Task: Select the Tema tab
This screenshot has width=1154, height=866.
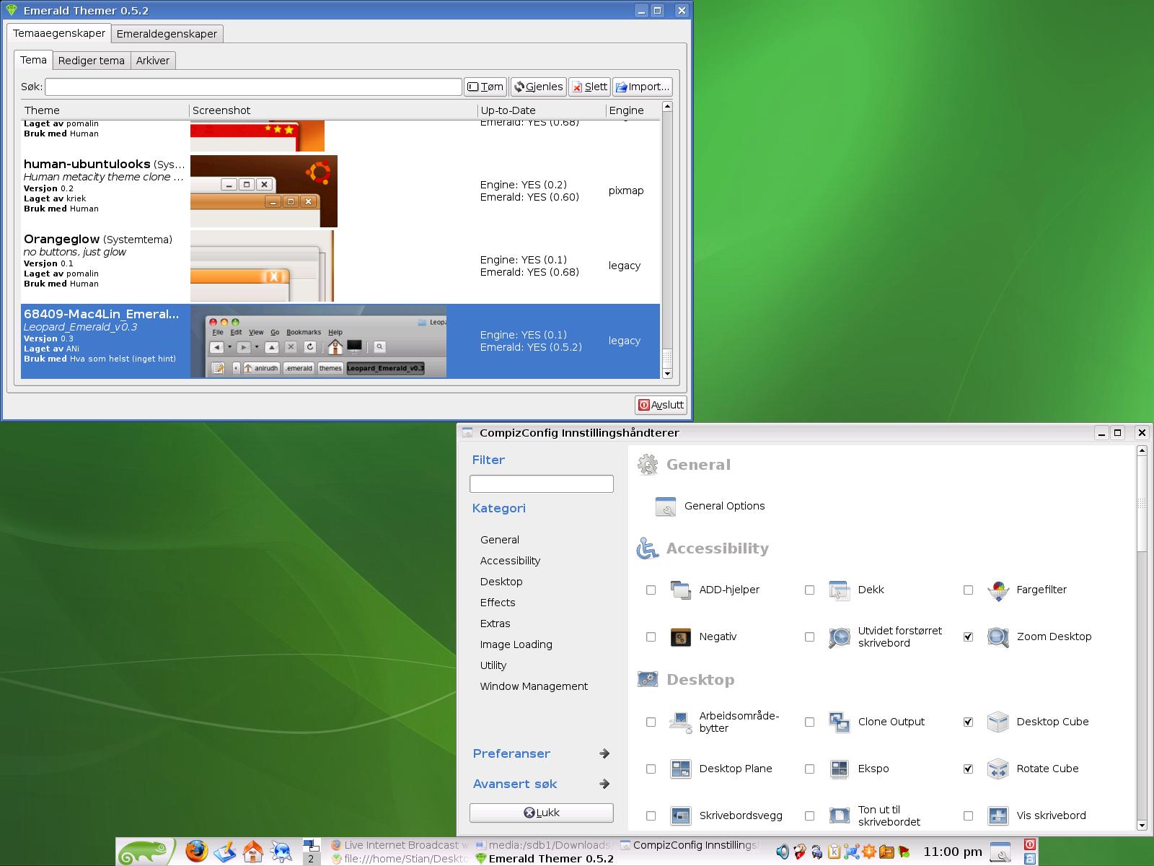Action: pyautogui.click(x=33, y=60)
